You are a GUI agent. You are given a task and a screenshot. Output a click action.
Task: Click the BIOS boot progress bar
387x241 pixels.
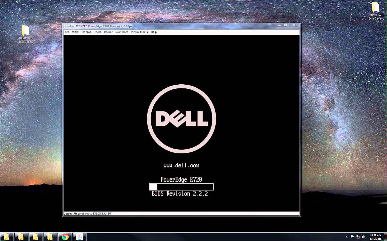(181, 187)
